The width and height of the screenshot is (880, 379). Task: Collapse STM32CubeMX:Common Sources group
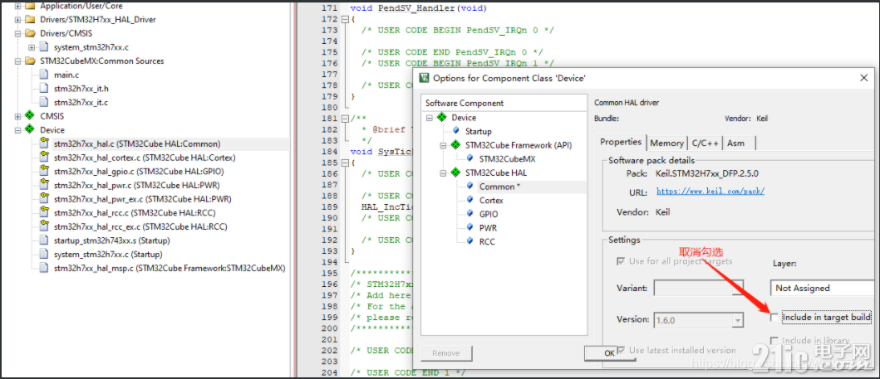tap(17, 61)
